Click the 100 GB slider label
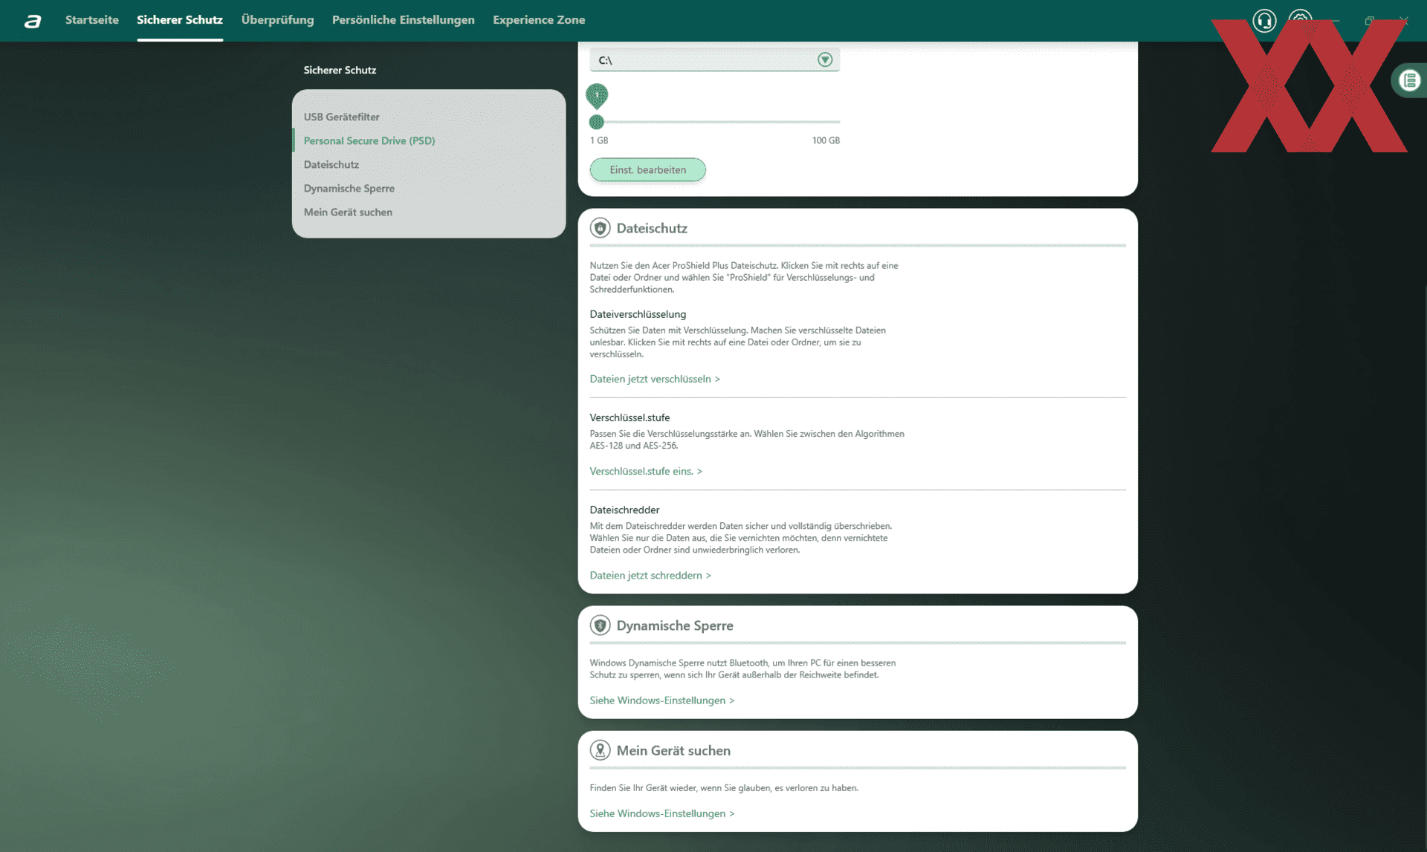The width and height of the screenshot is (1427, 852). coord(826,140)
